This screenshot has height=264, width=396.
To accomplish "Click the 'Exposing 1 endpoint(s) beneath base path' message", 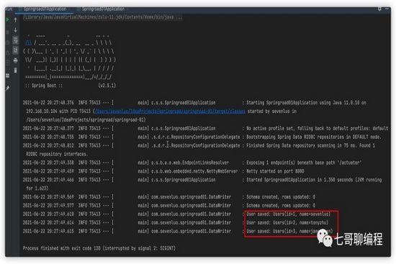I will click(304, 163).
